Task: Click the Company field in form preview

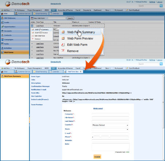Action: (x=110, y=114)
